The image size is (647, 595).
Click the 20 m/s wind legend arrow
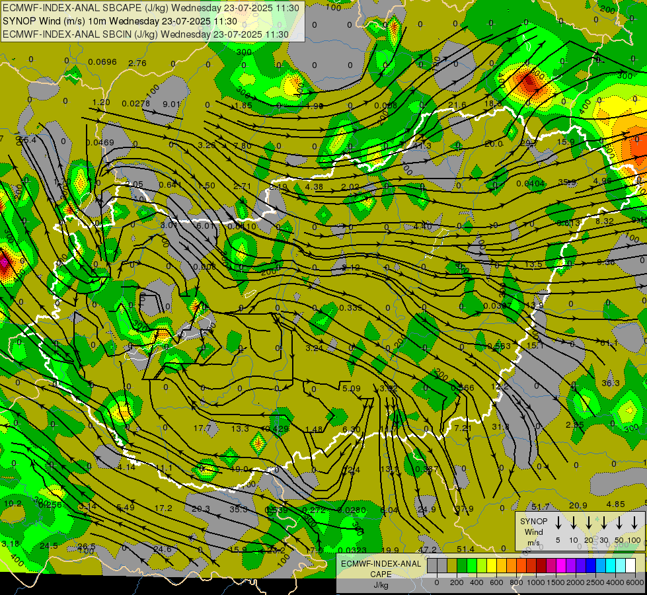point(588,523)
